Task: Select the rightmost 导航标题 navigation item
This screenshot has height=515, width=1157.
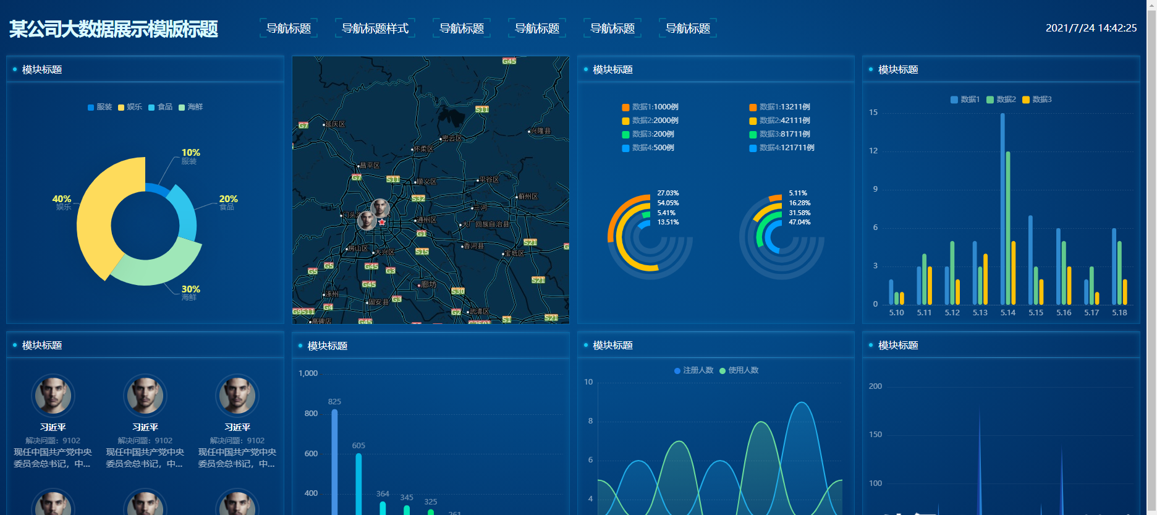Action: click(688, 28)
